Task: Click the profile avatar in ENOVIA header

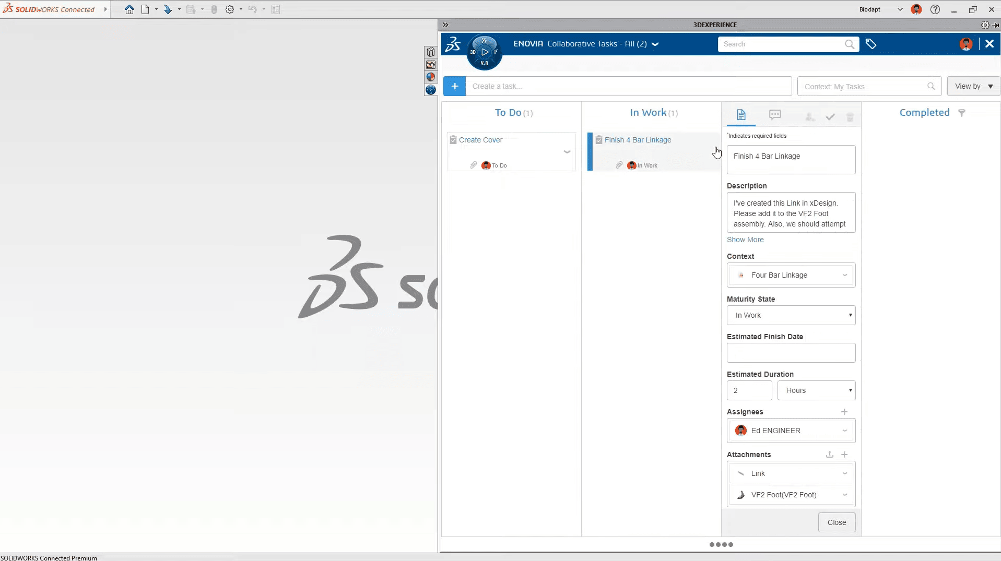Action: point(966,44)
